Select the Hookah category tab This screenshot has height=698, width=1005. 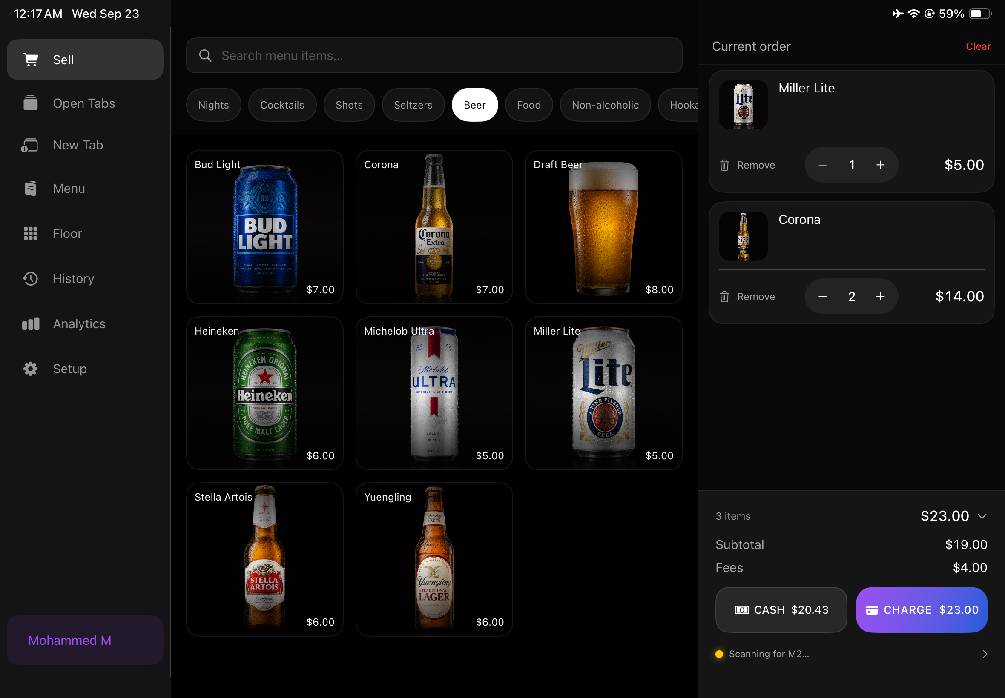point(679,105)
